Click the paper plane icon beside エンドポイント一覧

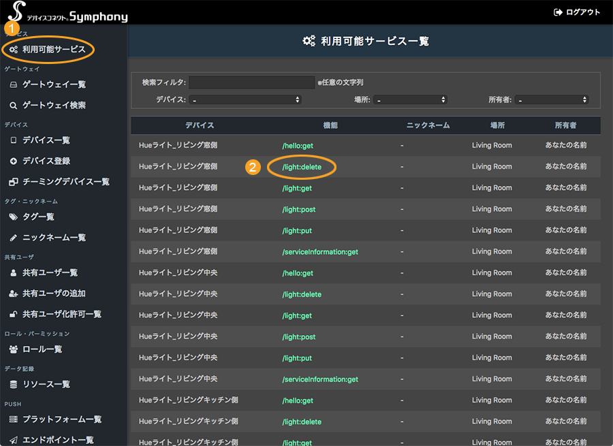point(14,441)
